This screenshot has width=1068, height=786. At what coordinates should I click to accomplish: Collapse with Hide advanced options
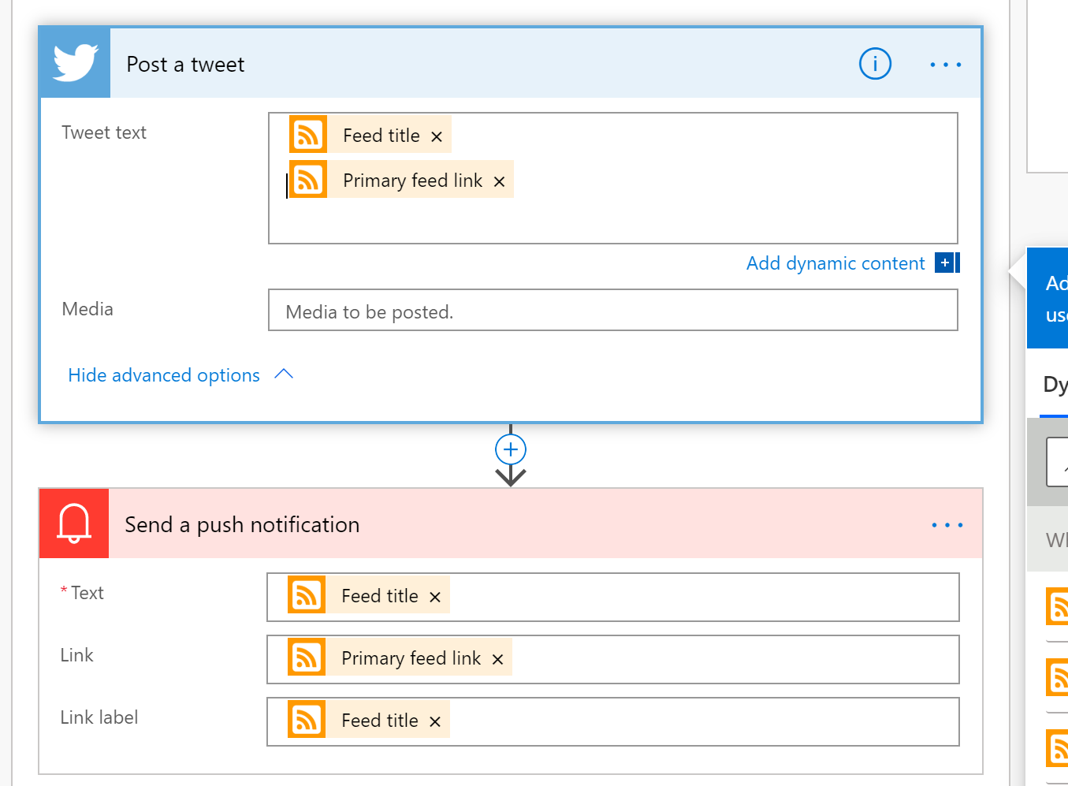164,375
